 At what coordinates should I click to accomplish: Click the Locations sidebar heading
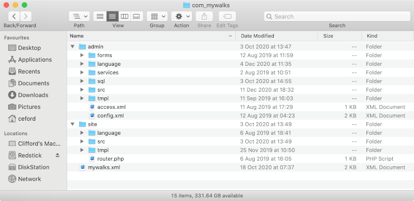coord(16,134)
